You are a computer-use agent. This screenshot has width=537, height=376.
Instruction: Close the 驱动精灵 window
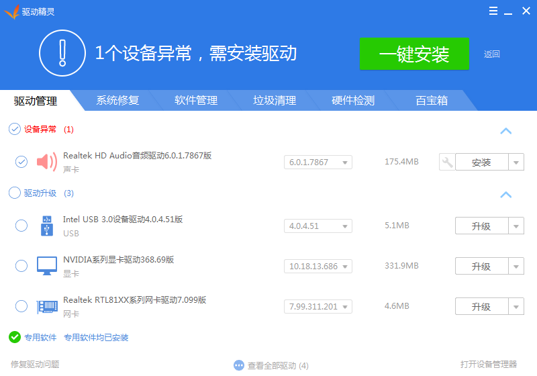pyautogui.click(x=526, y=11)
